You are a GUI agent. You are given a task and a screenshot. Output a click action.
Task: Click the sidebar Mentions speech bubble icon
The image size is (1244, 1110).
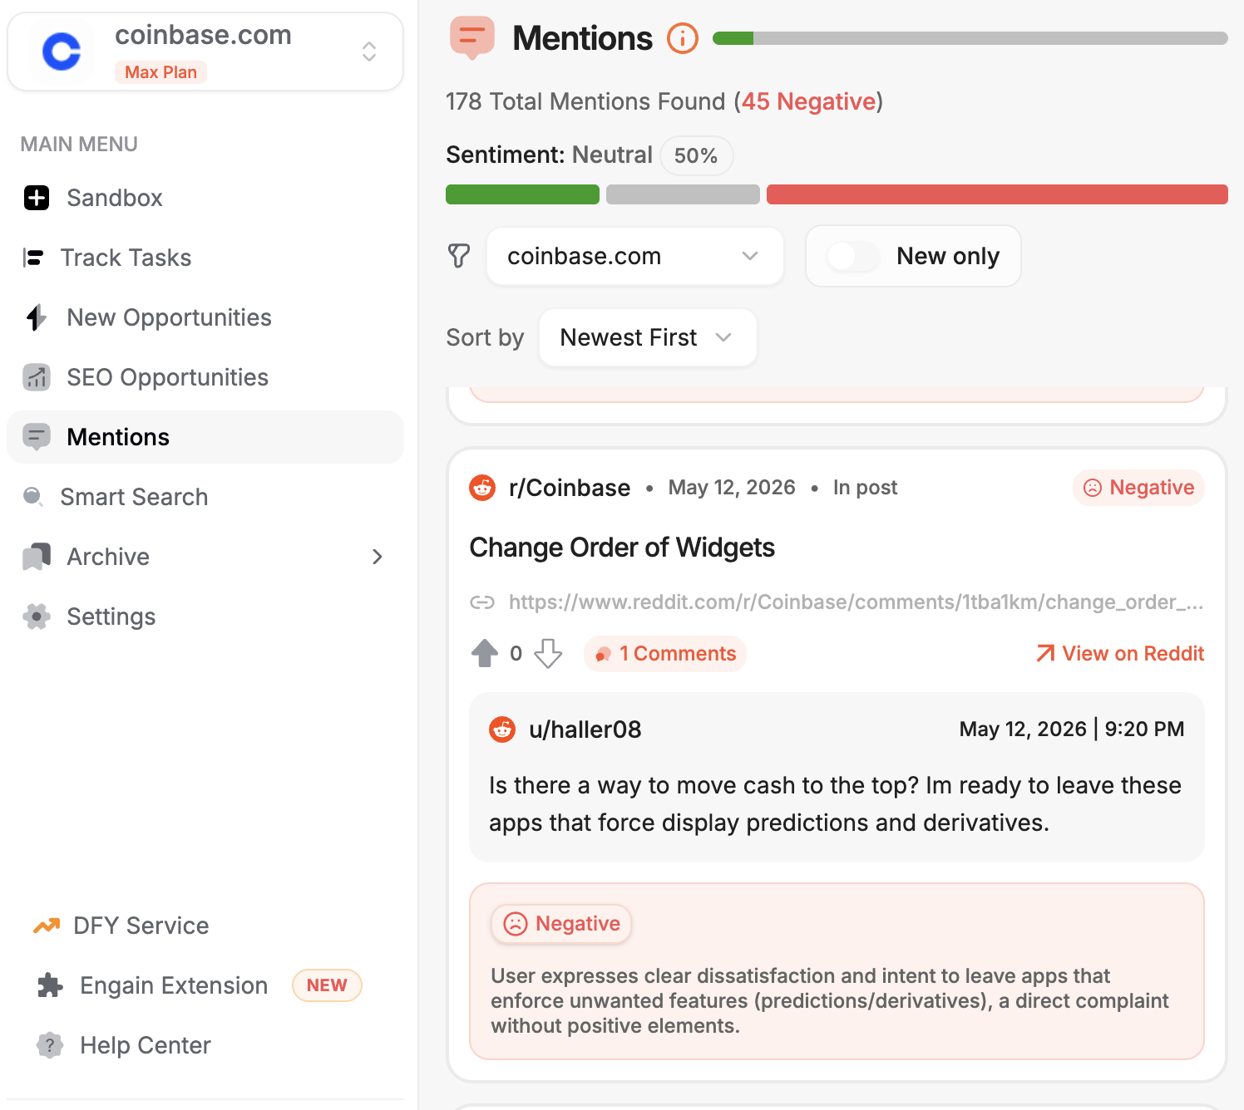point(37,437)
